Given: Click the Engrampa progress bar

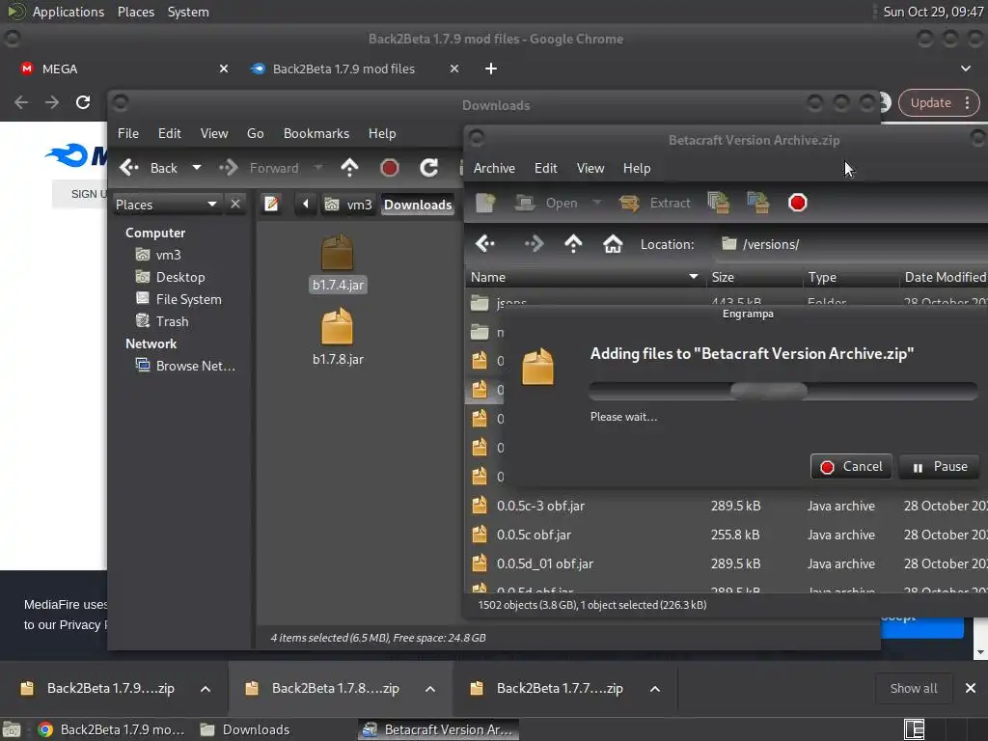Looking at the screenshot, I should coord(782,391).
